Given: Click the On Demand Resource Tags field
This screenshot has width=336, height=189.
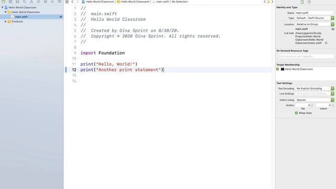Looking at the screenshot, I should point(306,56).
